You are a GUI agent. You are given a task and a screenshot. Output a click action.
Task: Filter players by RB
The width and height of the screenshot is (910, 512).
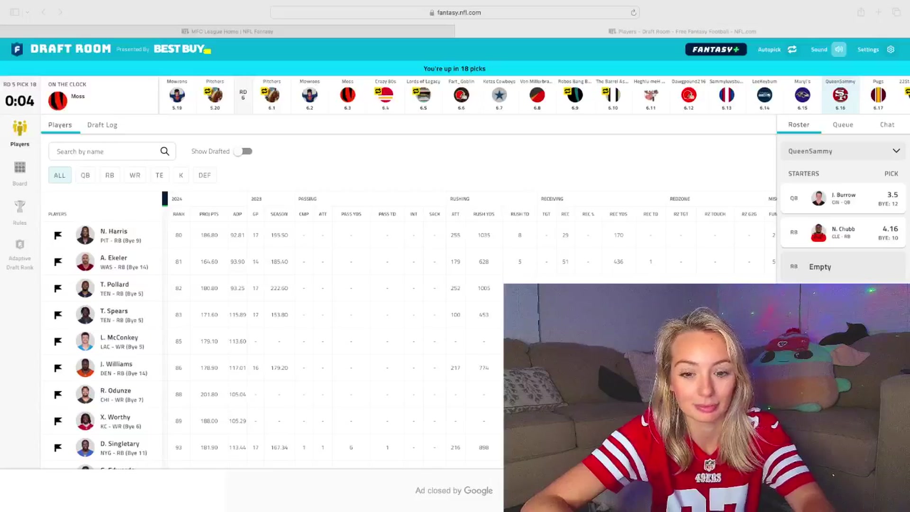tap(109, 175)
